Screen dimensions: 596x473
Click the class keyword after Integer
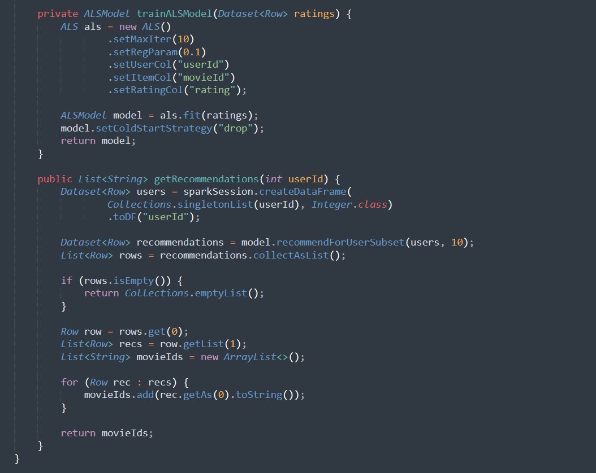(x=373, y=204)
